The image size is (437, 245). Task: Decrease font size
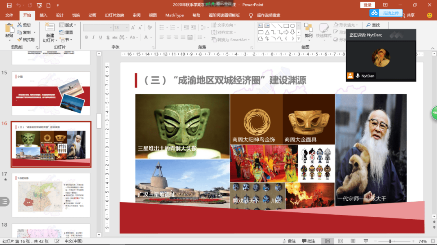pyautogui.click(x=140, y=27)
